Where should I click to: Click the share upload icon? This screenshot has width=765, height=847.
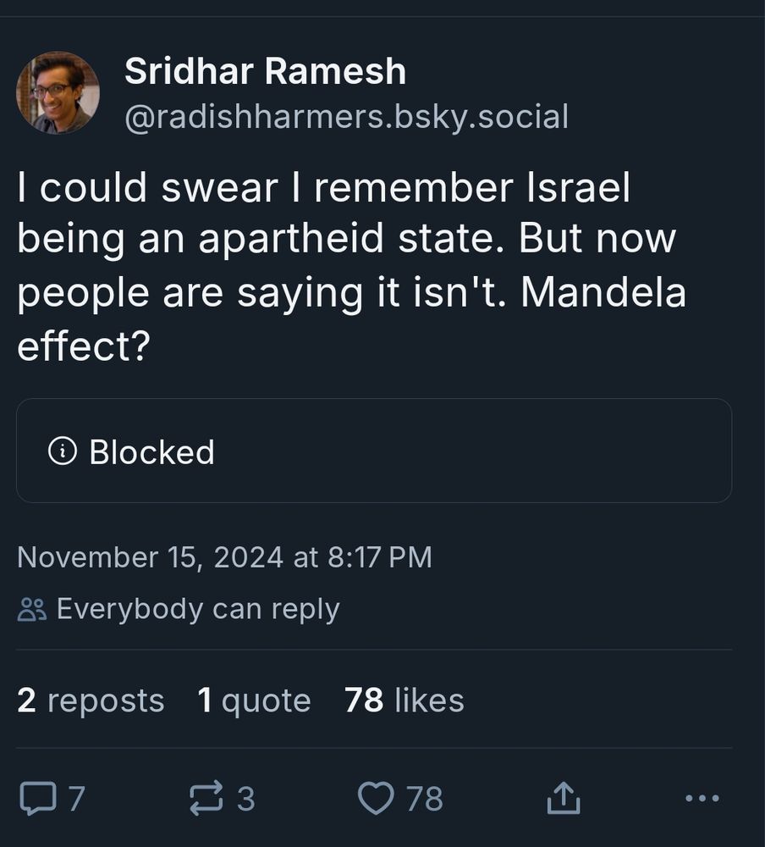(x=564, y=798)
